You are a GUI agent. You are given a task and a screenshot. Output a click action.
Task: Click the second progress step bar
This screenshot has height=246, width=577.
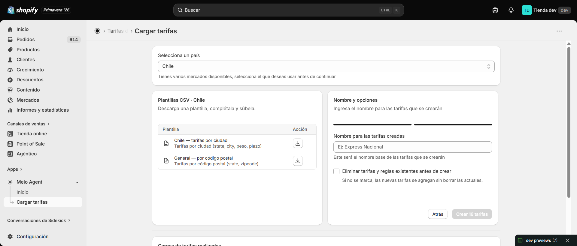pos(453,124)
